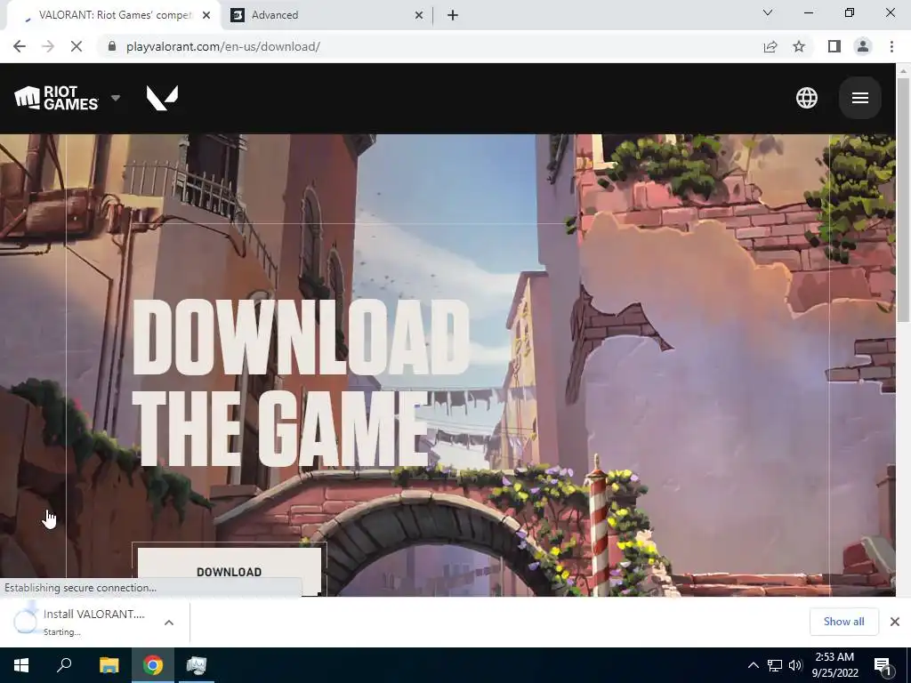Click the installer app in taskbar

[x=197, y=665]
